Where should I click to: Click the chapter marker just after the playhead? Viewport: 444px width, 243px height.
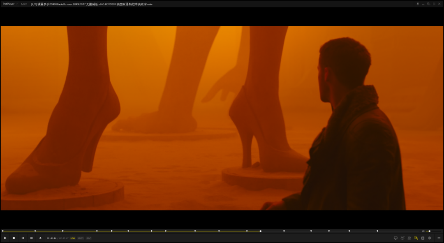point(284,231)
